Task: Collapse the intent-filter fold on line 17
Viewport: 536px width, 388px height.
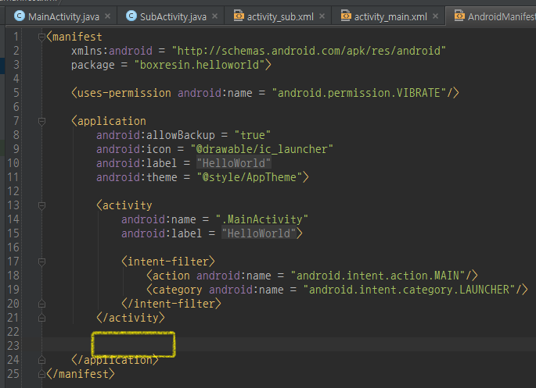Action: [41, 262]
